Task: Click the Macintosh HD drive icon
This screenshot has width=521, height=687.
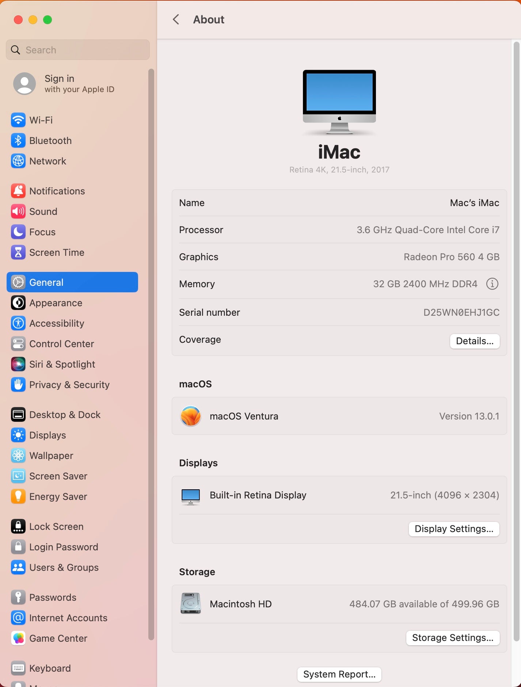Action: [191, 603]
